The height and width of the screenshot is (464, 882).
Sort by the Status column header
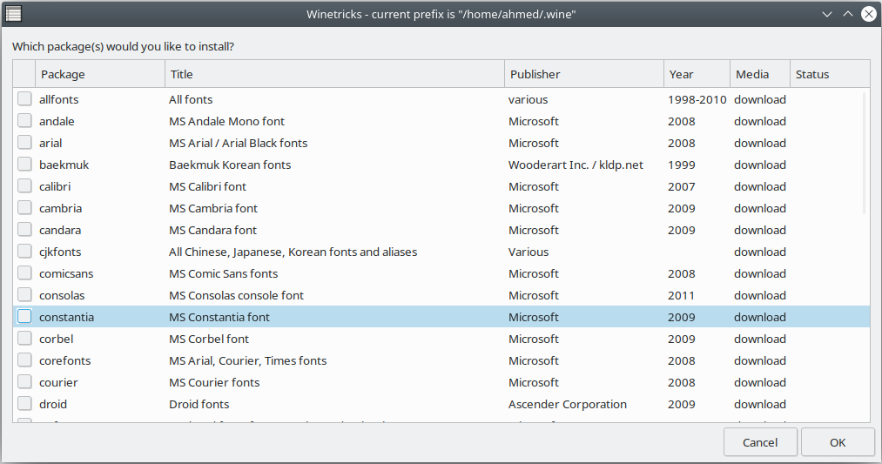[x=830, y=74]
